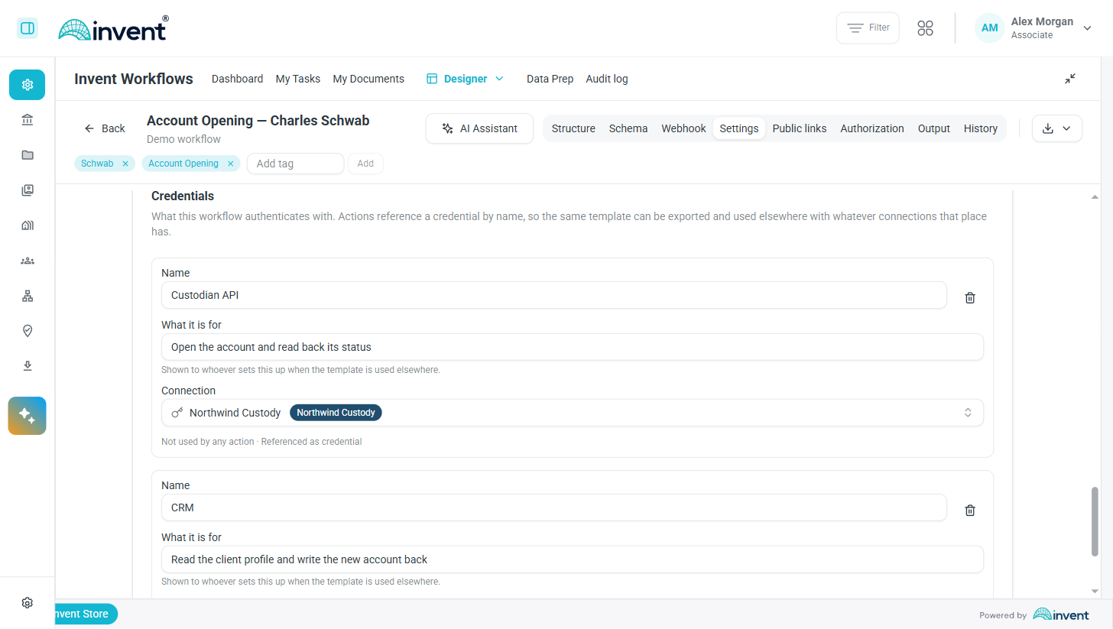The width and height of the screenshot is (1113, 629).
Task: Switch to the Authorization tab
Action: 872,128
